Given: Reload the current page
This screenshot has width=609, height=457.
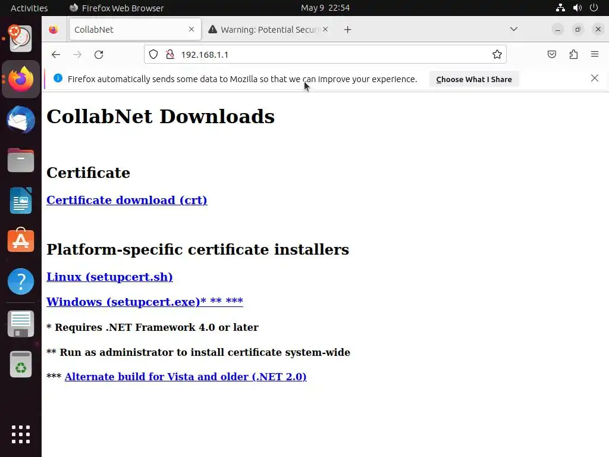Looking at the screenshot, I should 99,54.
